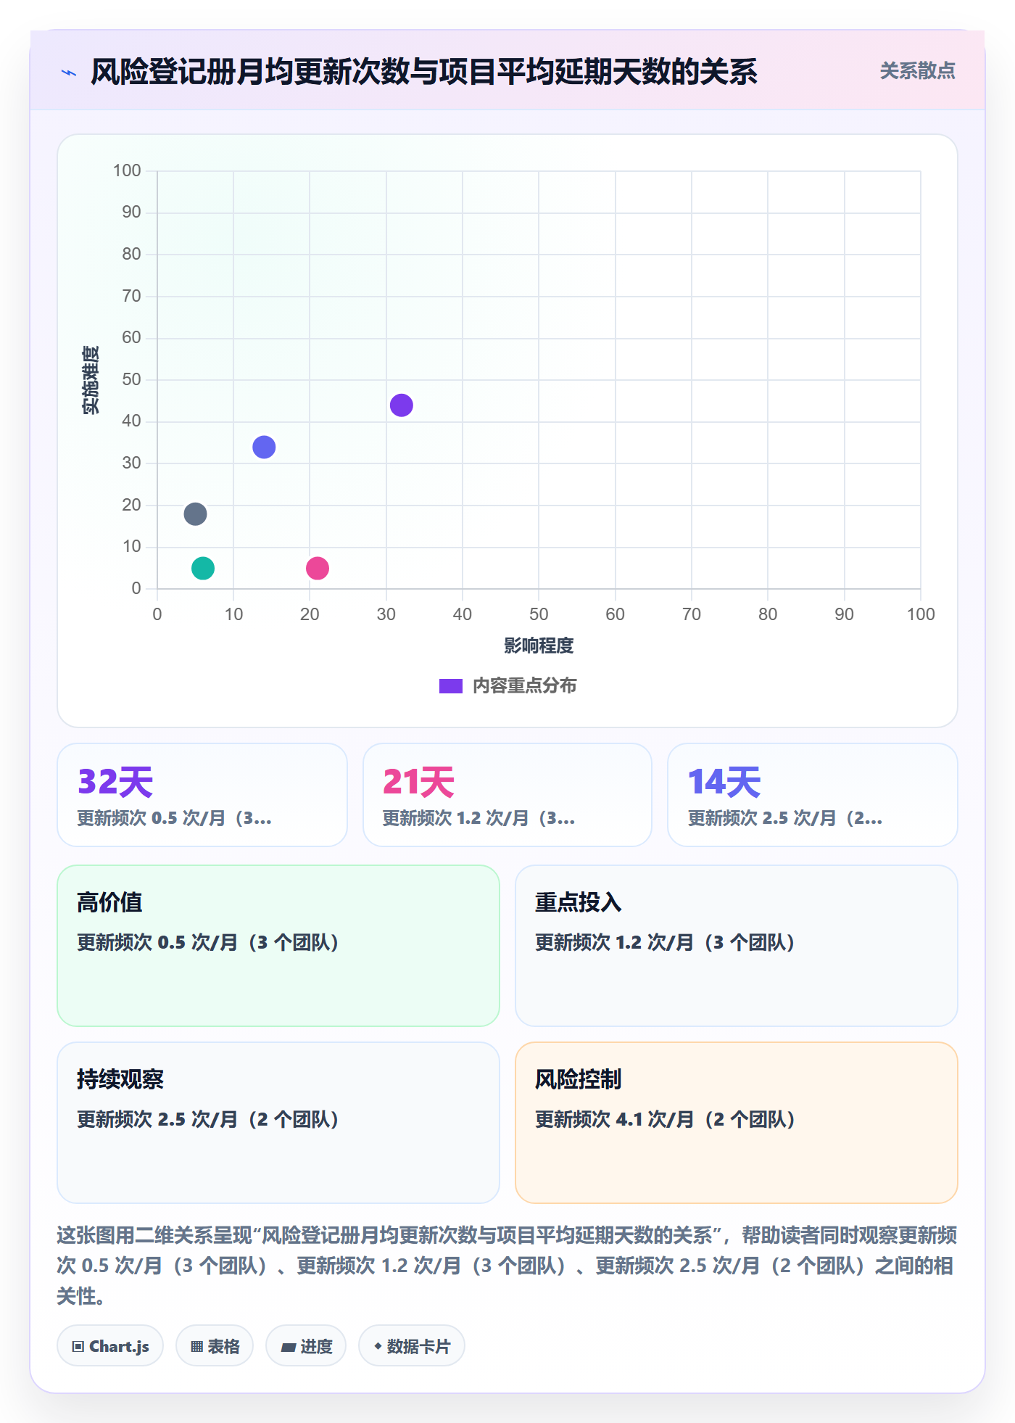The height and width of the screenshot is (1423, 1015).
Task: Open the 21天 stat card
Action: click(x=507, y=795)
